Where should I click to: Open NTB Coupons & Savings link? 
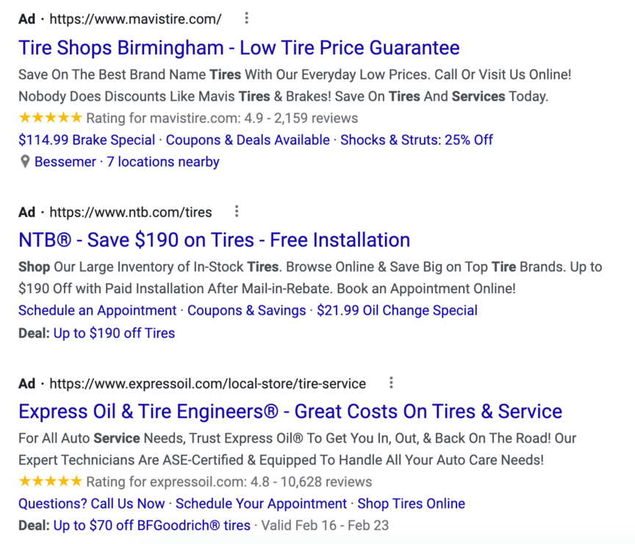tap(247, 311)
